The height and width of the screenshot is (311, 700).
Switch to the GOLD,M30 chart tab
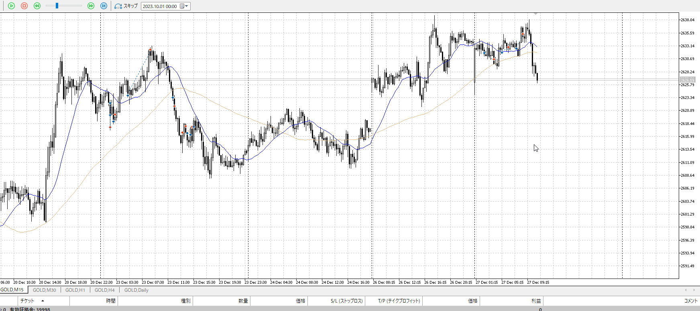tap(44, 290)
